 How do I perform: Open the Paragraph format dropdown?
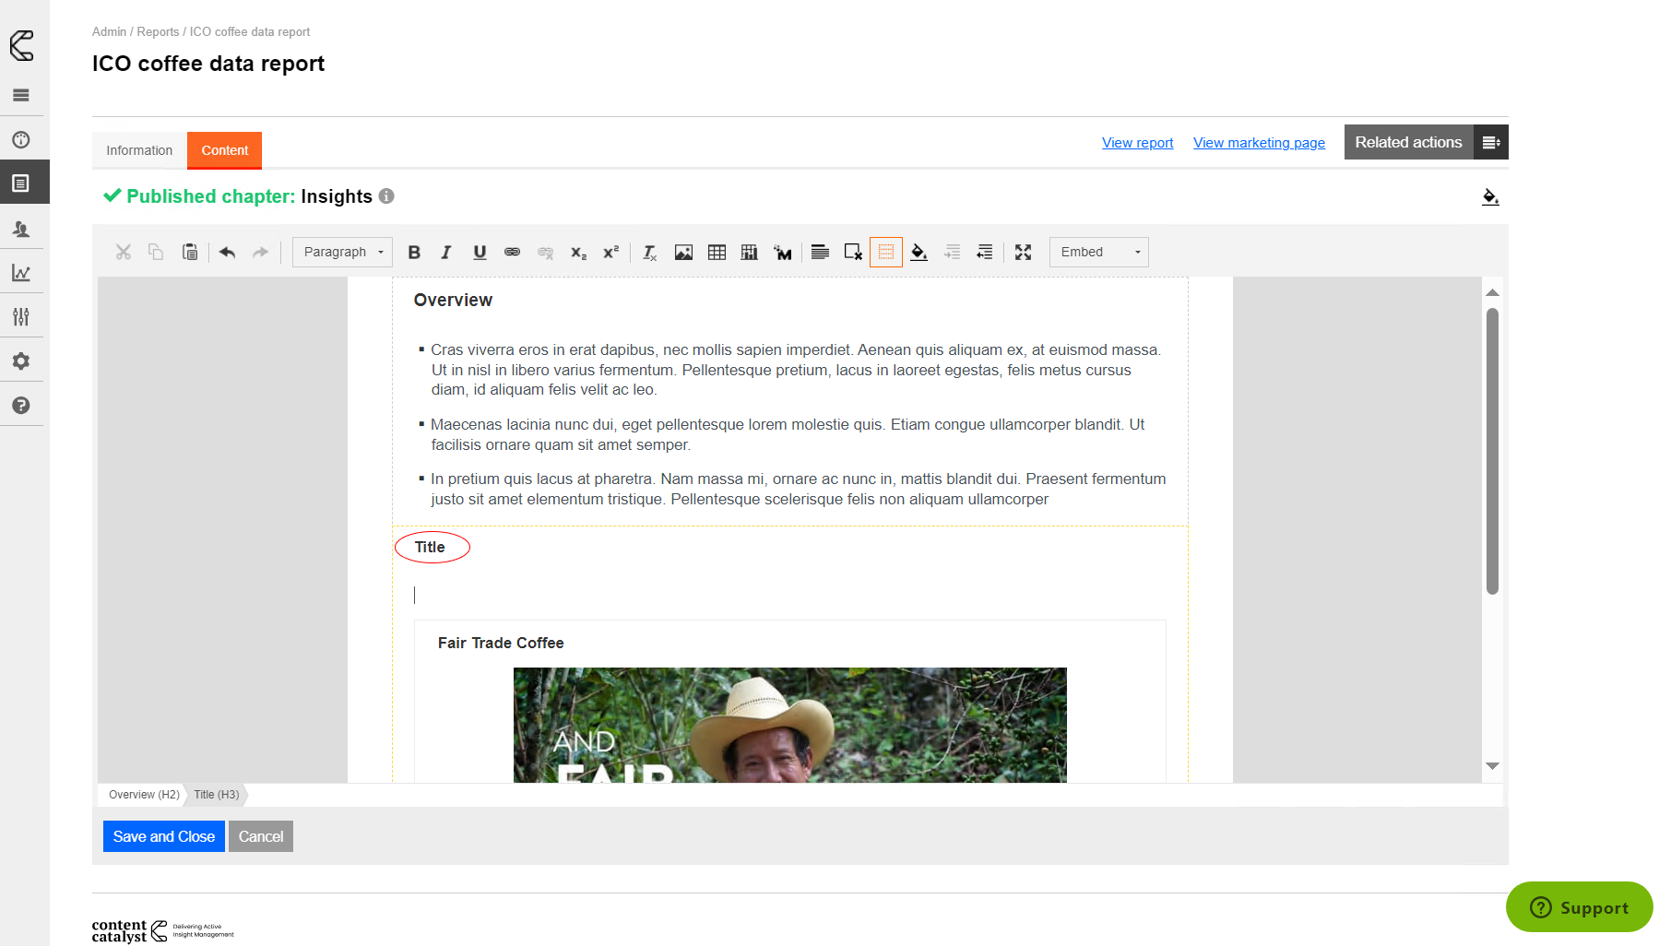342,253
